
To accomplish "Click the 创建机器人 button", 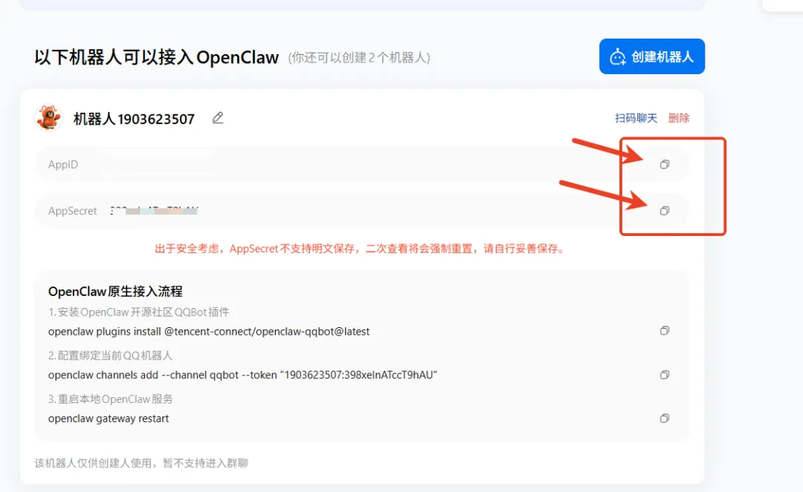I will point(652,56).
